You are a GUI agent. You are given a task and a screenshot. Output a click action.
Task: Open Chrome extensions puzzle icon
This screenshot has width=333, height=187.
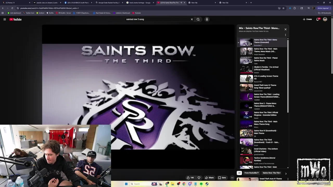(x=295, y=8)
